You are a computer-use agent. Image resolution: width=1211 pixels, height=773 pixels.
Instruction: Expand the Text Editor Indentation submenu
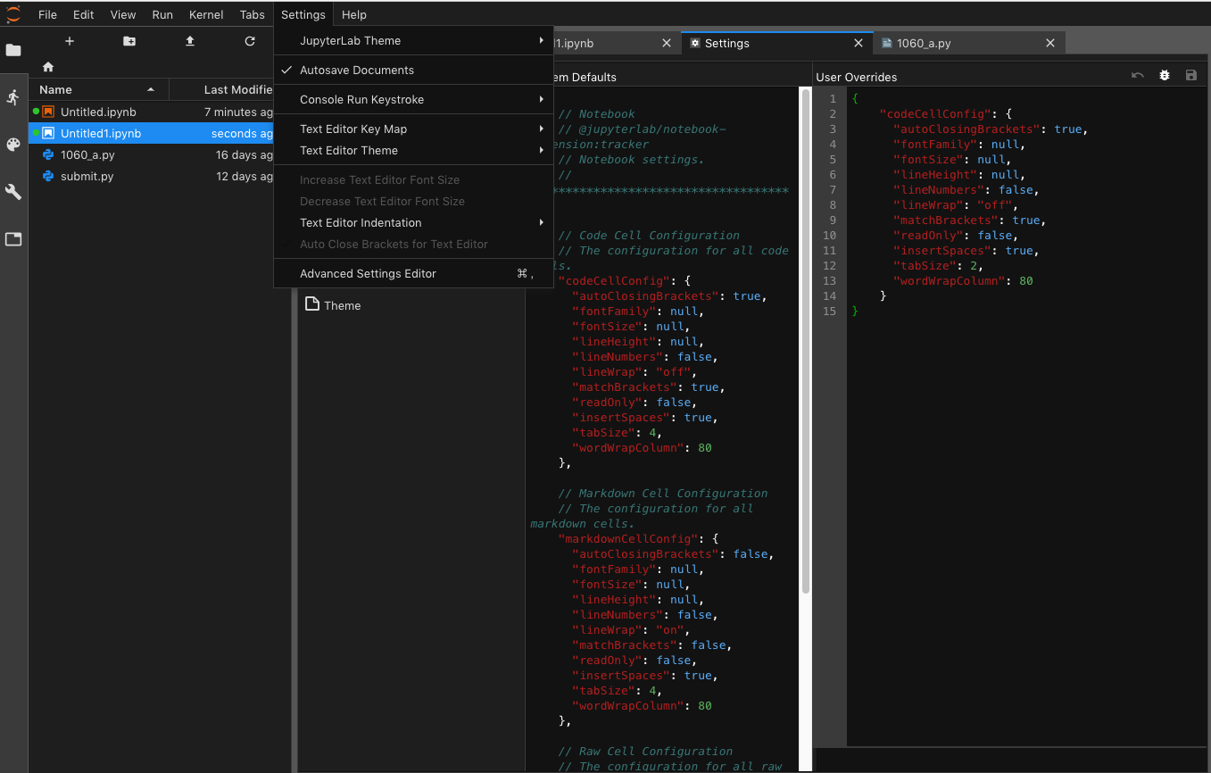(414, 223)
